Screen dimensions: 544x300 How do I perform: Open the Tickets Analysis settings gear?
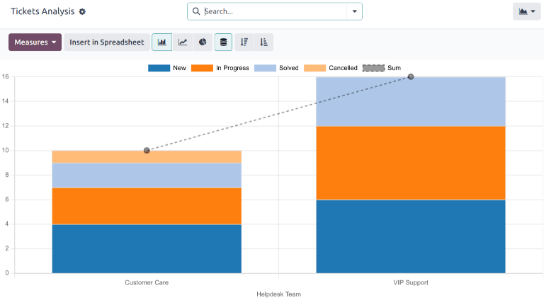(82, 12)
